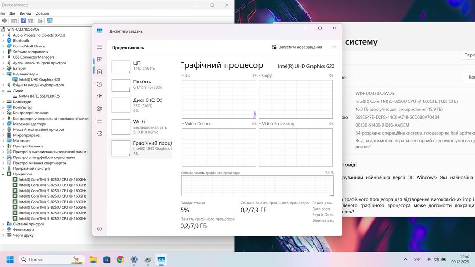Viewport: 475px width, 267px height.
Task: Open Services icon in Task Manager sidebar
Action: (99, 133)
